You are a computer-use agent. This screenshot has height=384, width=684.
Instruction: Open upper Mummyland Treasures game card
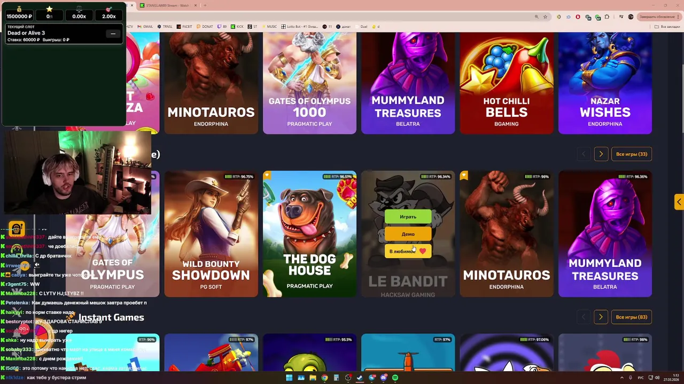pyautogui.click(x=408, y=83)
